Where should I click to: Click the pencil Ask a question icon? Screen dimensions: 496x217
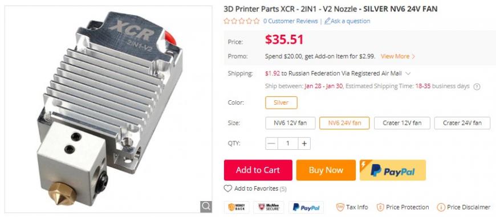327,21
